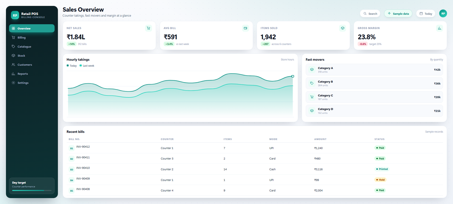
Task: Click the box icon on Items Sold card
Action: click(343, 28)
